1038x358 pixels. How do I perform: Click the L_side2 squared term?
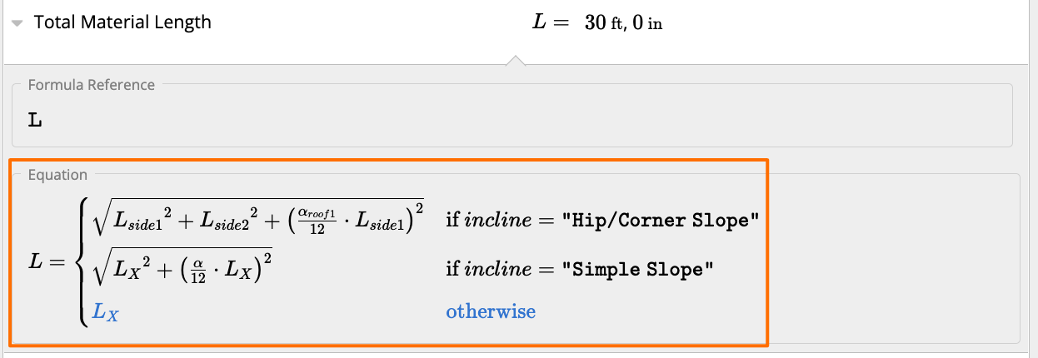coord(235,221)
